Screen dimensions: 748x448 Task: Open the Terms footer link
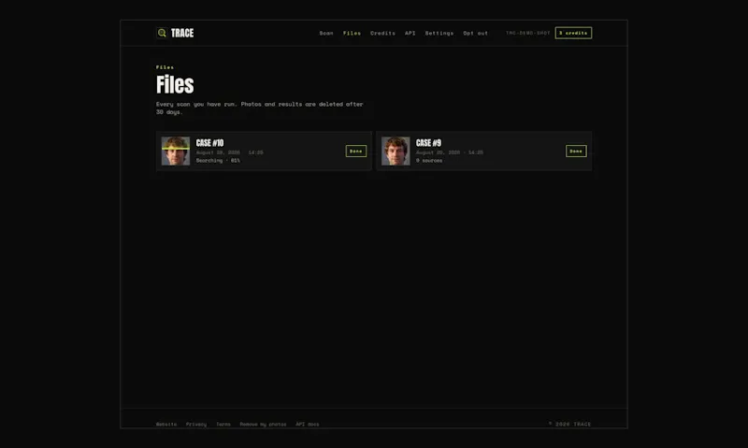pyautogui.click(x=223, y=424)
